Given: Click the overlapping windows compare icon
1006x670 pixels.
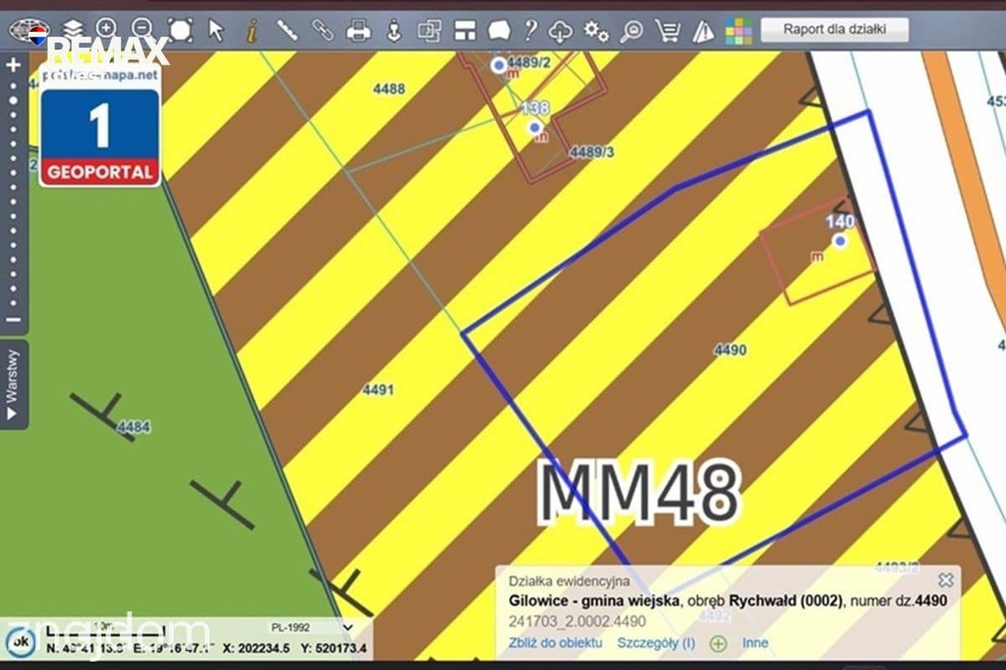Looking at the screenshot, I should click(x=429, y=31).
